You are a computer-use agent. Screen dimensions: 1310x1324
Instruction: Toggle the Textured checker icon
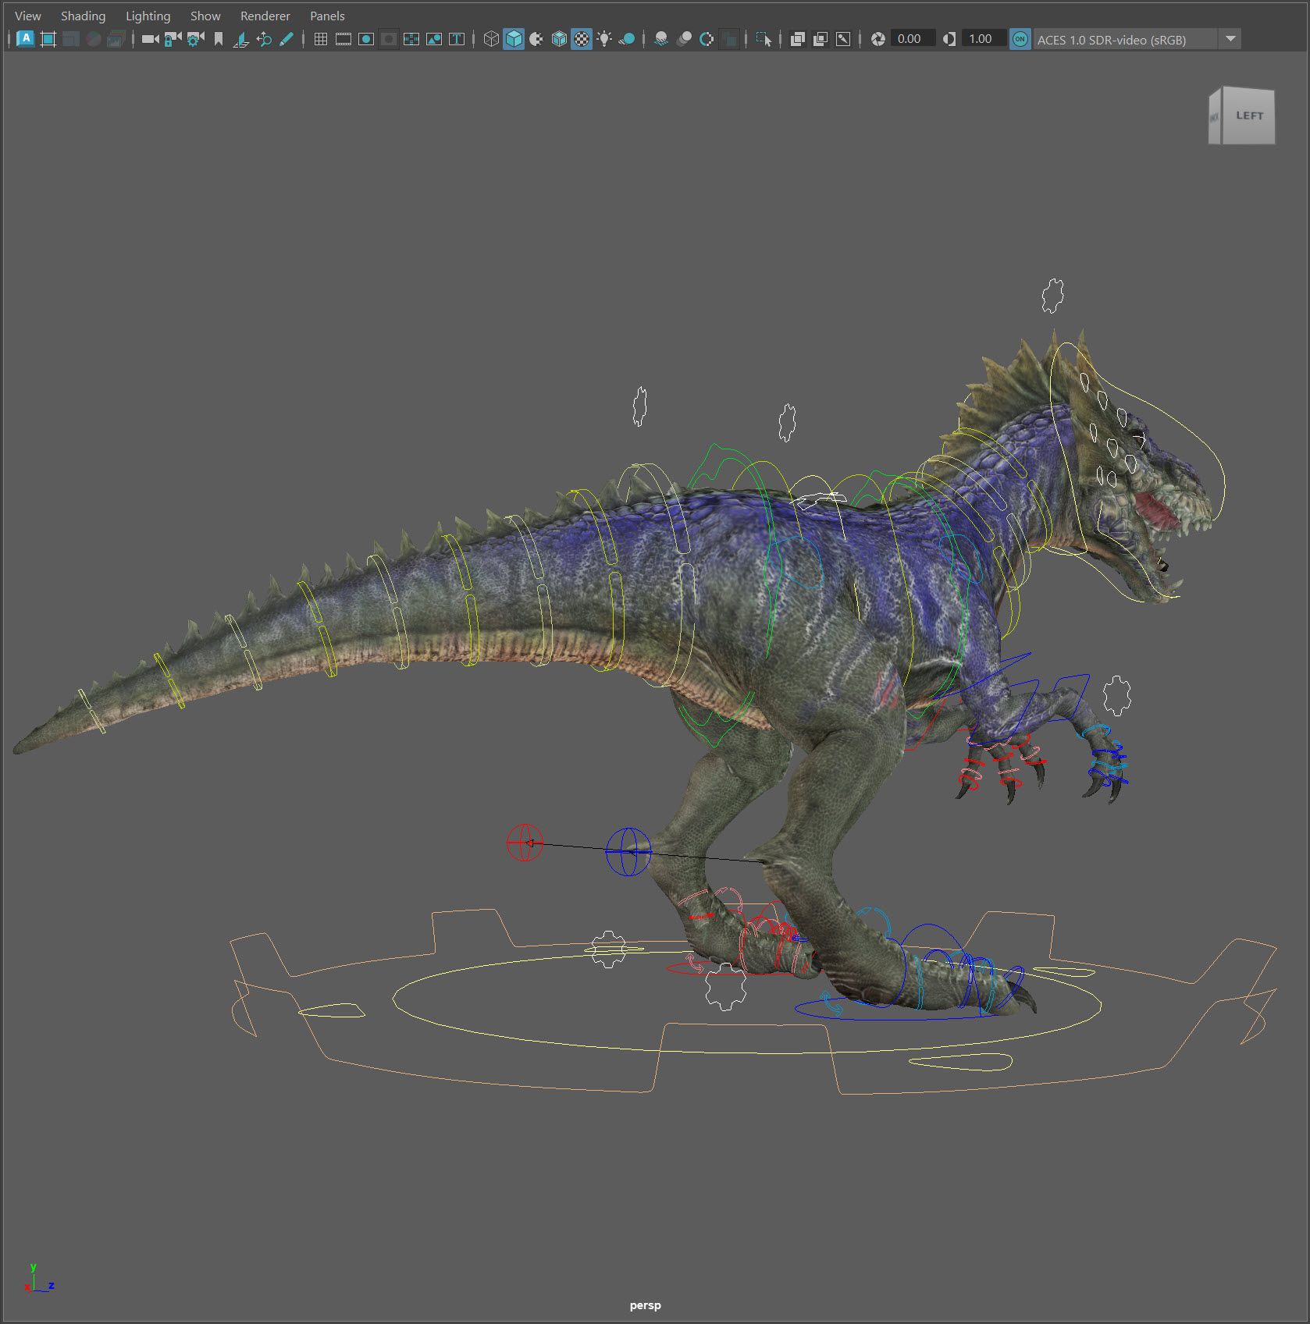click(x=582, y=38)
